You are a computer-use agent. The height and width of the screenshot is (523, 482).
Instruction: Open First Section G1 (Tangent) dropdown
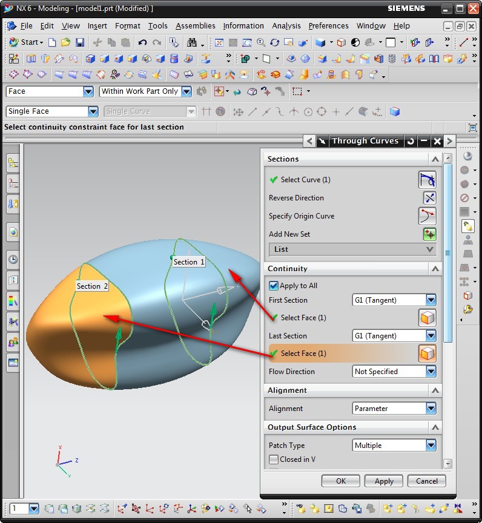tap(431, 300)
